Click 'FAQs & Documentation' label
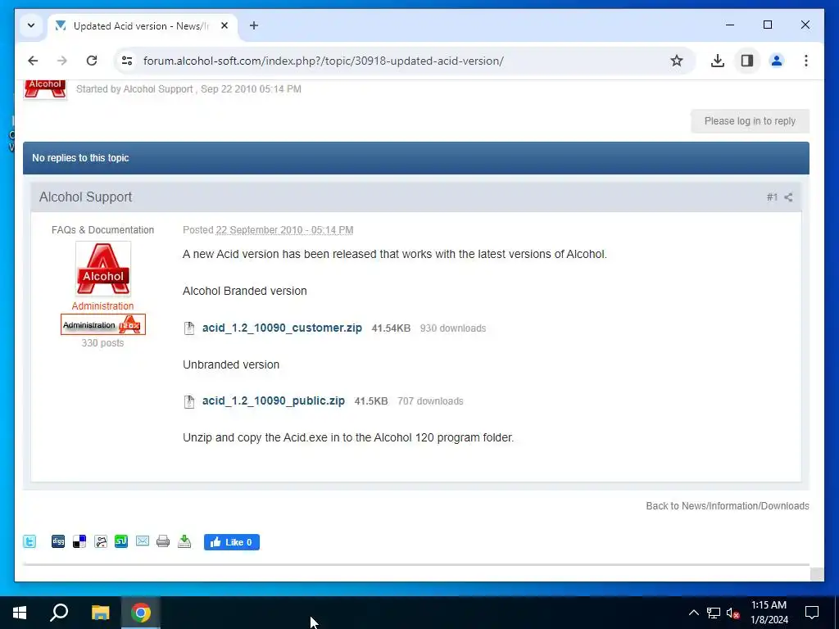 point(102,230)
